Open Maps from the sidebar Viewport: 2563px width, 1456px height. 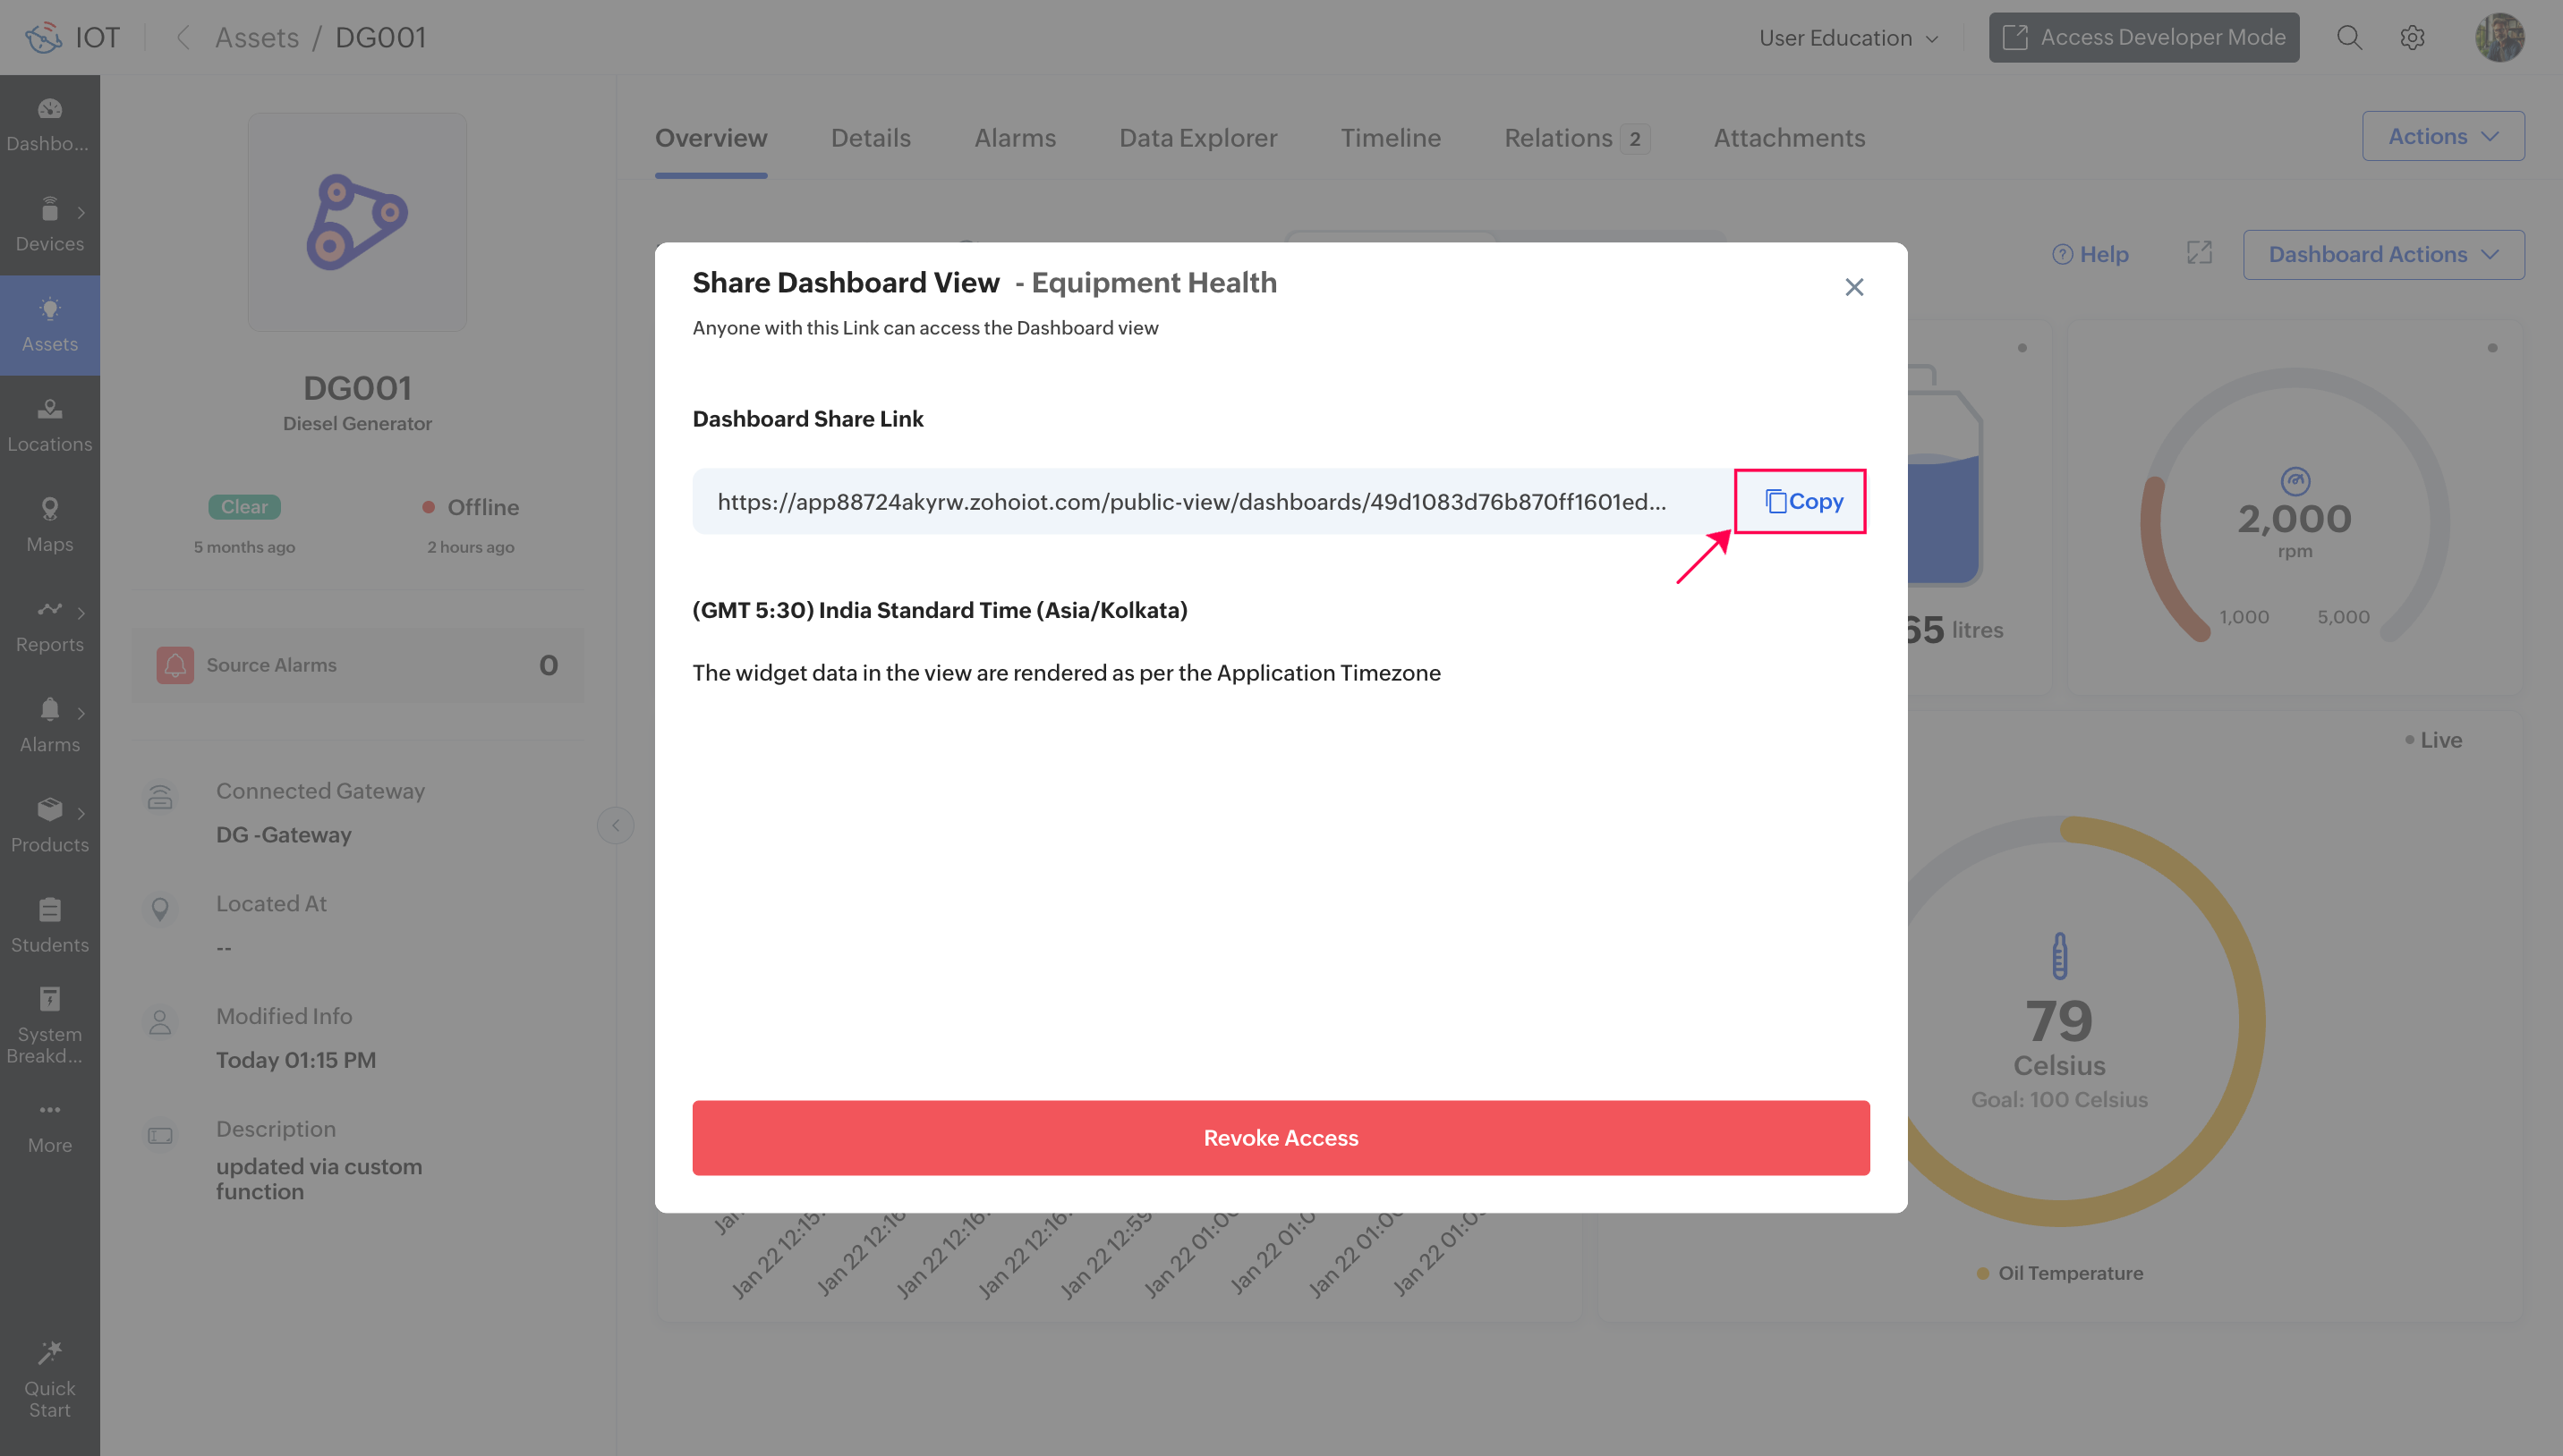[x=49, y=525]
